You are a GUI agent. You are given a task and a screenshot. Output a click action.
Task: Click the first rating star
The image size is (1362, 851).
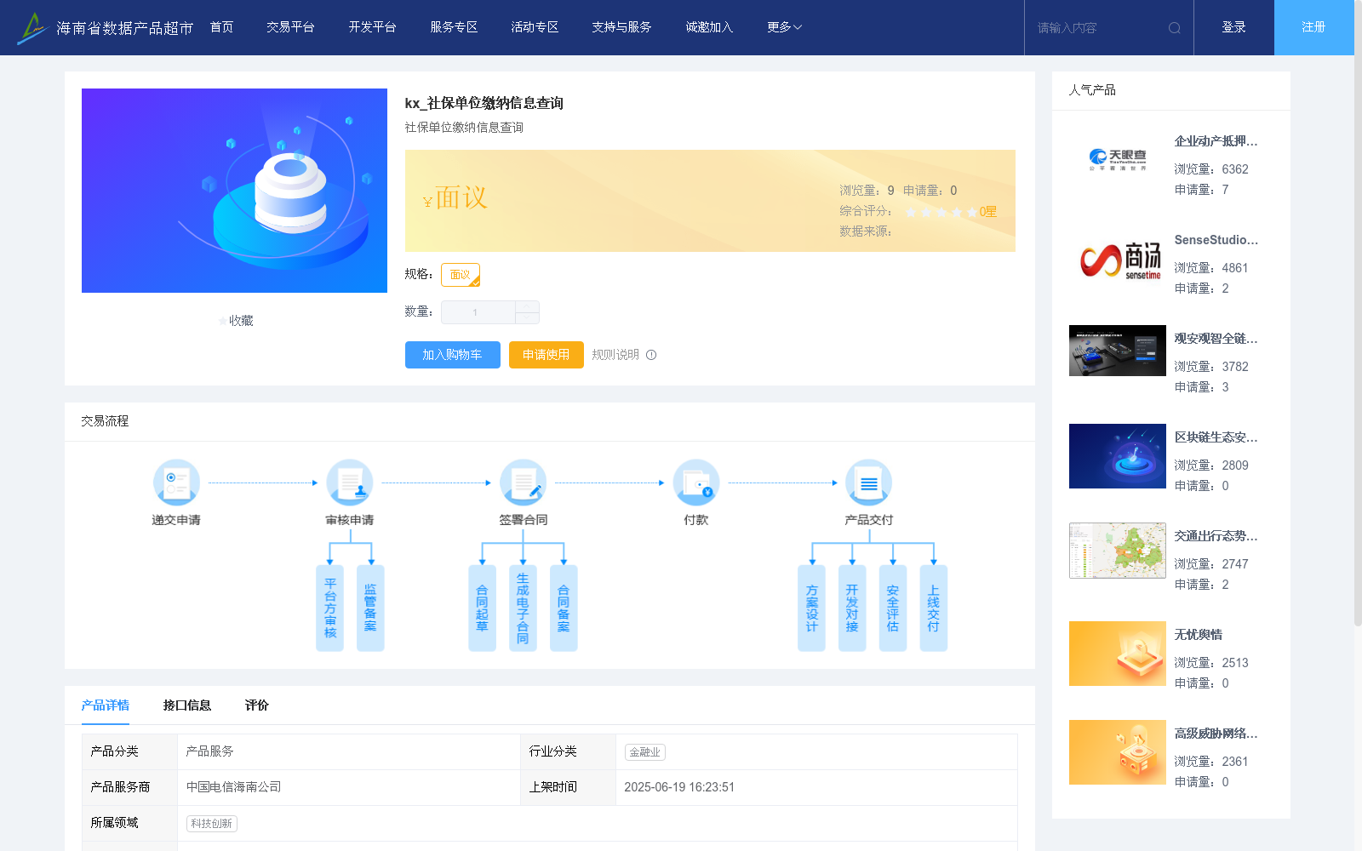pos(911,212)
